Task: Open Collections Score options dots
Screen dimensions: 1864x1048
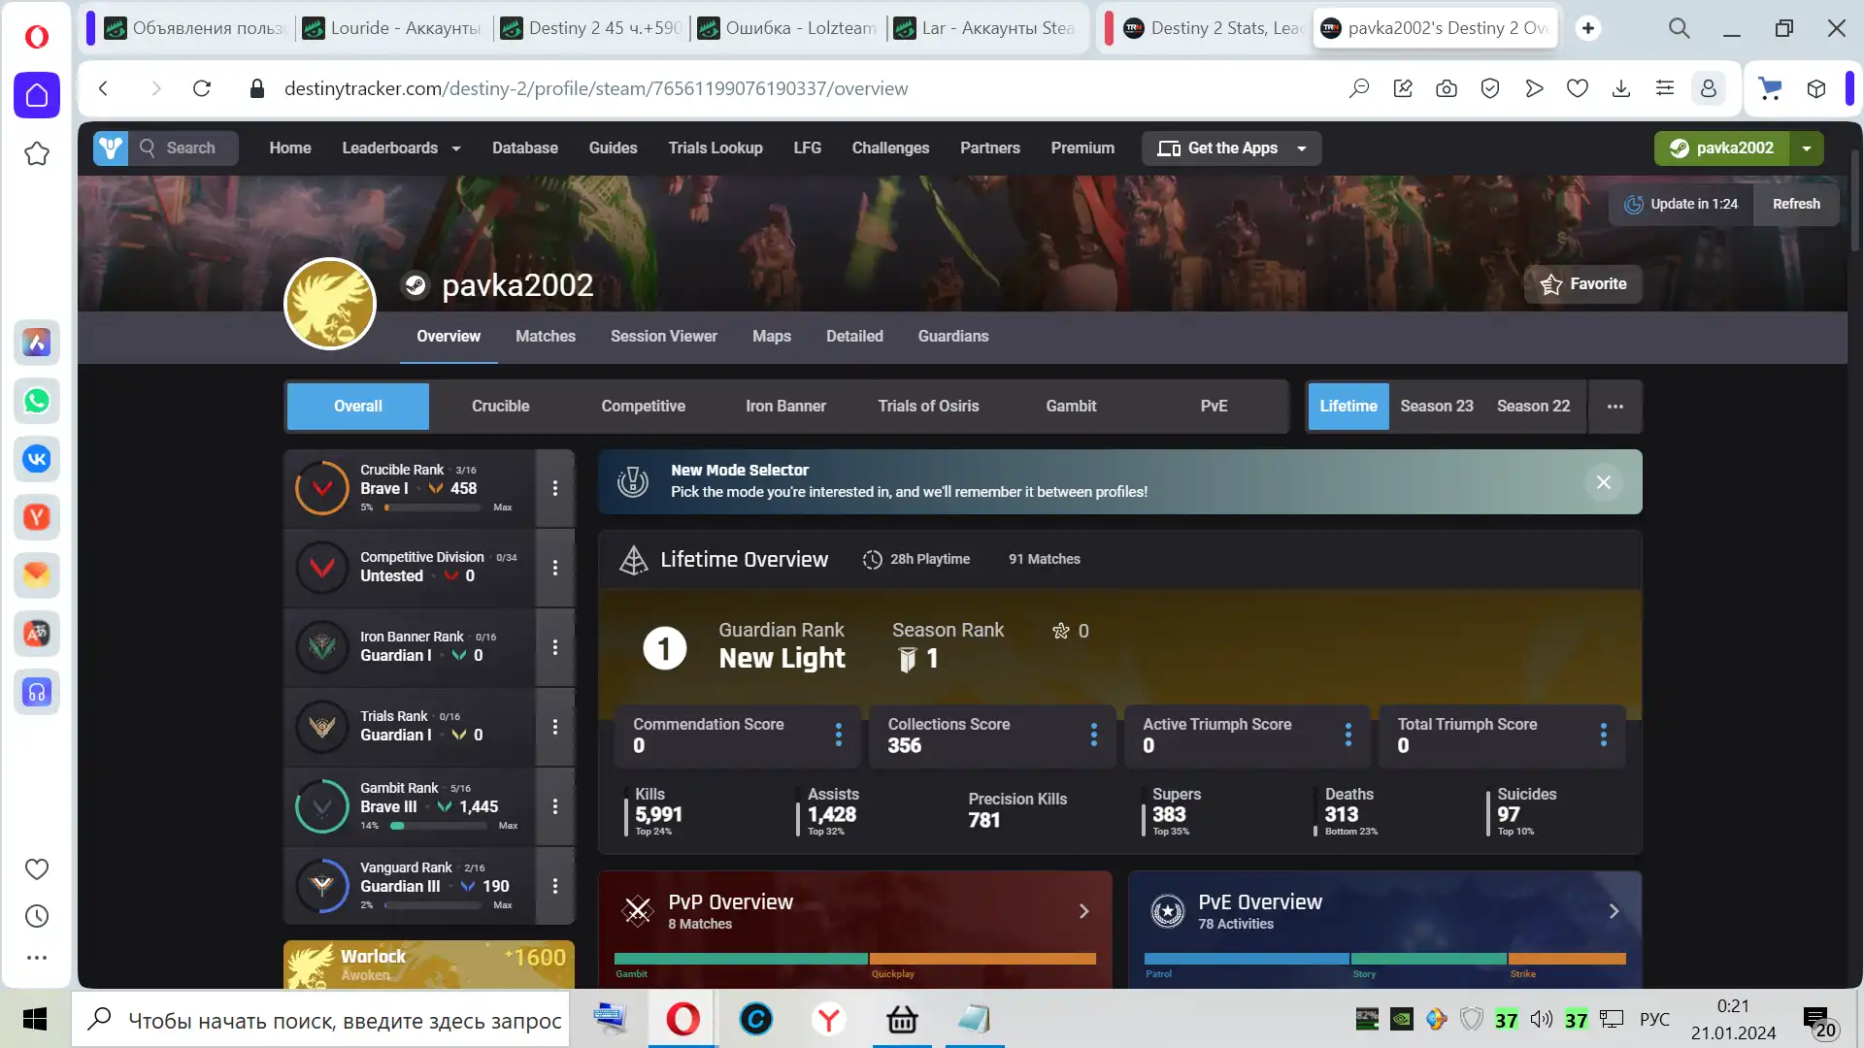Action: click(x=1094, y=735)
